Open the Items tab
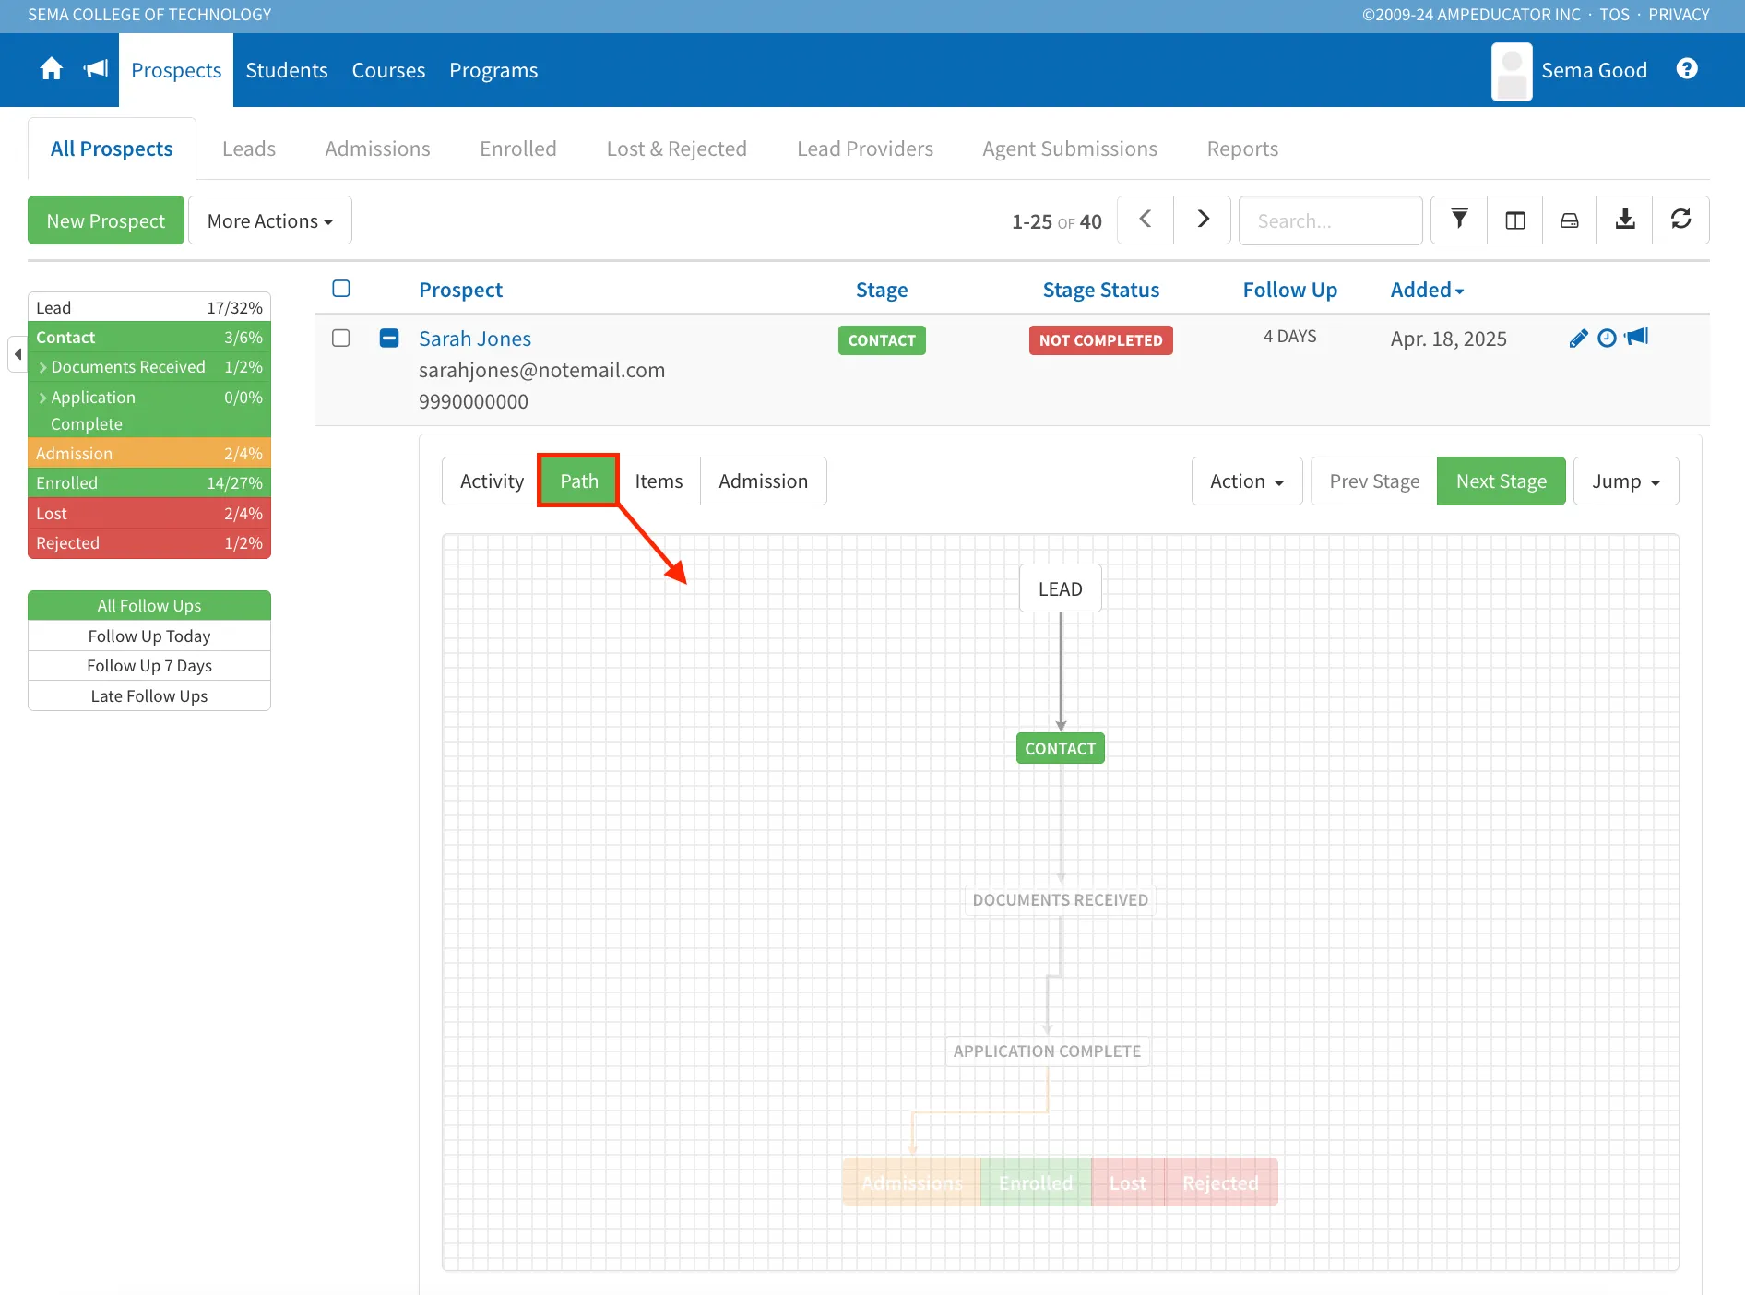The image size is (1745, 1295). (x=659, y=481)
